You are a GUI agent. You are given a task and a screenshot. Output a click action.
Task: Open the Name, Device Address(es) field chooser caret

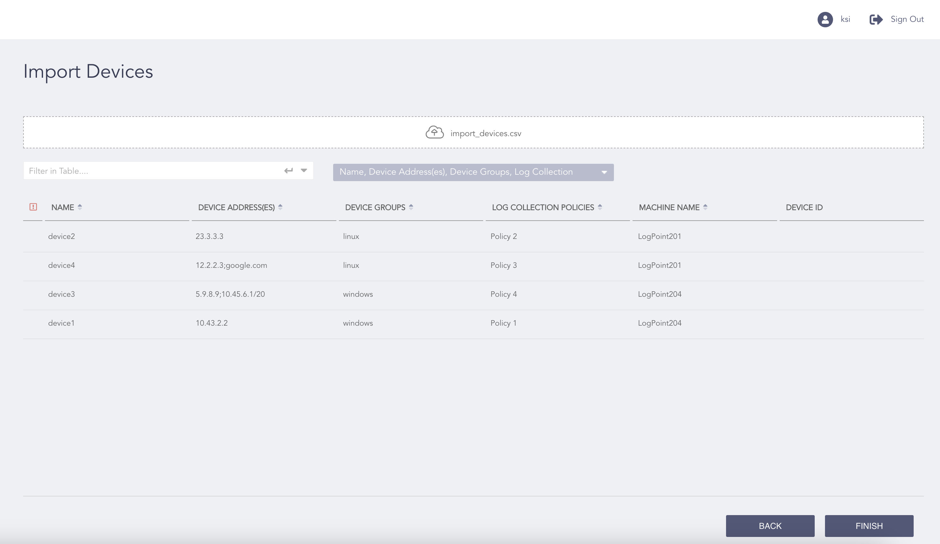[605, 172]
